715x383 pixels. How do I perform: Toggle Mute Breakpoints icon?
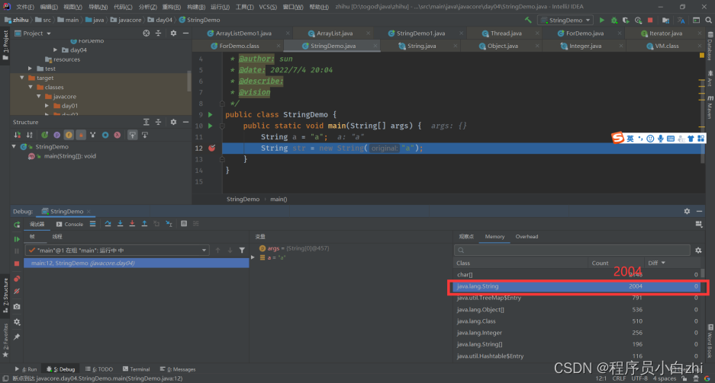pyautogui.click(x=17, y=291)
